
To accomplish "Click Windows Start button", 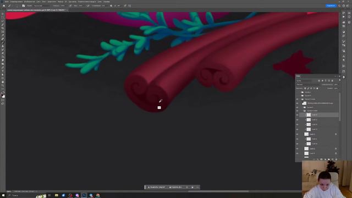I will tap(3, 196).
